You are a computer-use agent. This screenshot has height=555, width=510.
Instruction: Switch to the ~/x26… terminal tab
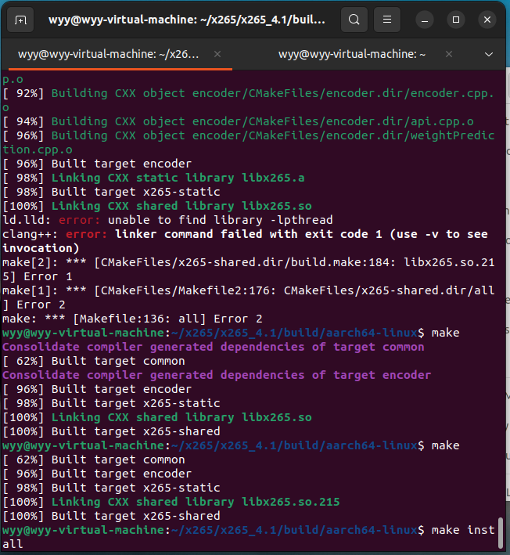(110, 54)
